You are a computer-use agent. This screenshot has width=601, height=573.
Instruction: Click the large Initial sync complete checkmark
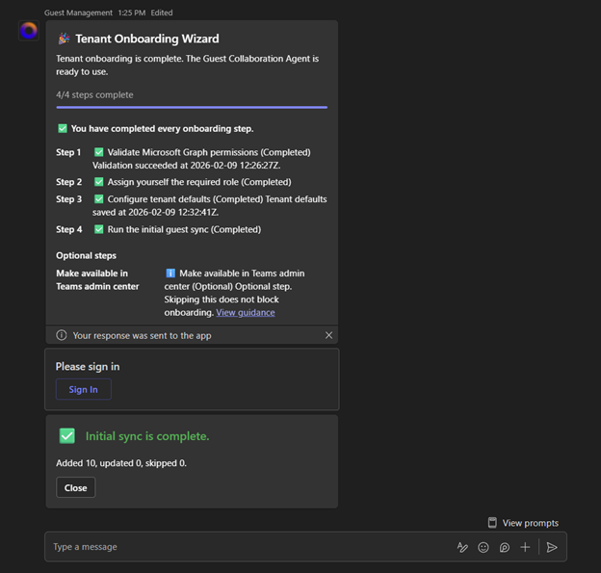[66, 436]
